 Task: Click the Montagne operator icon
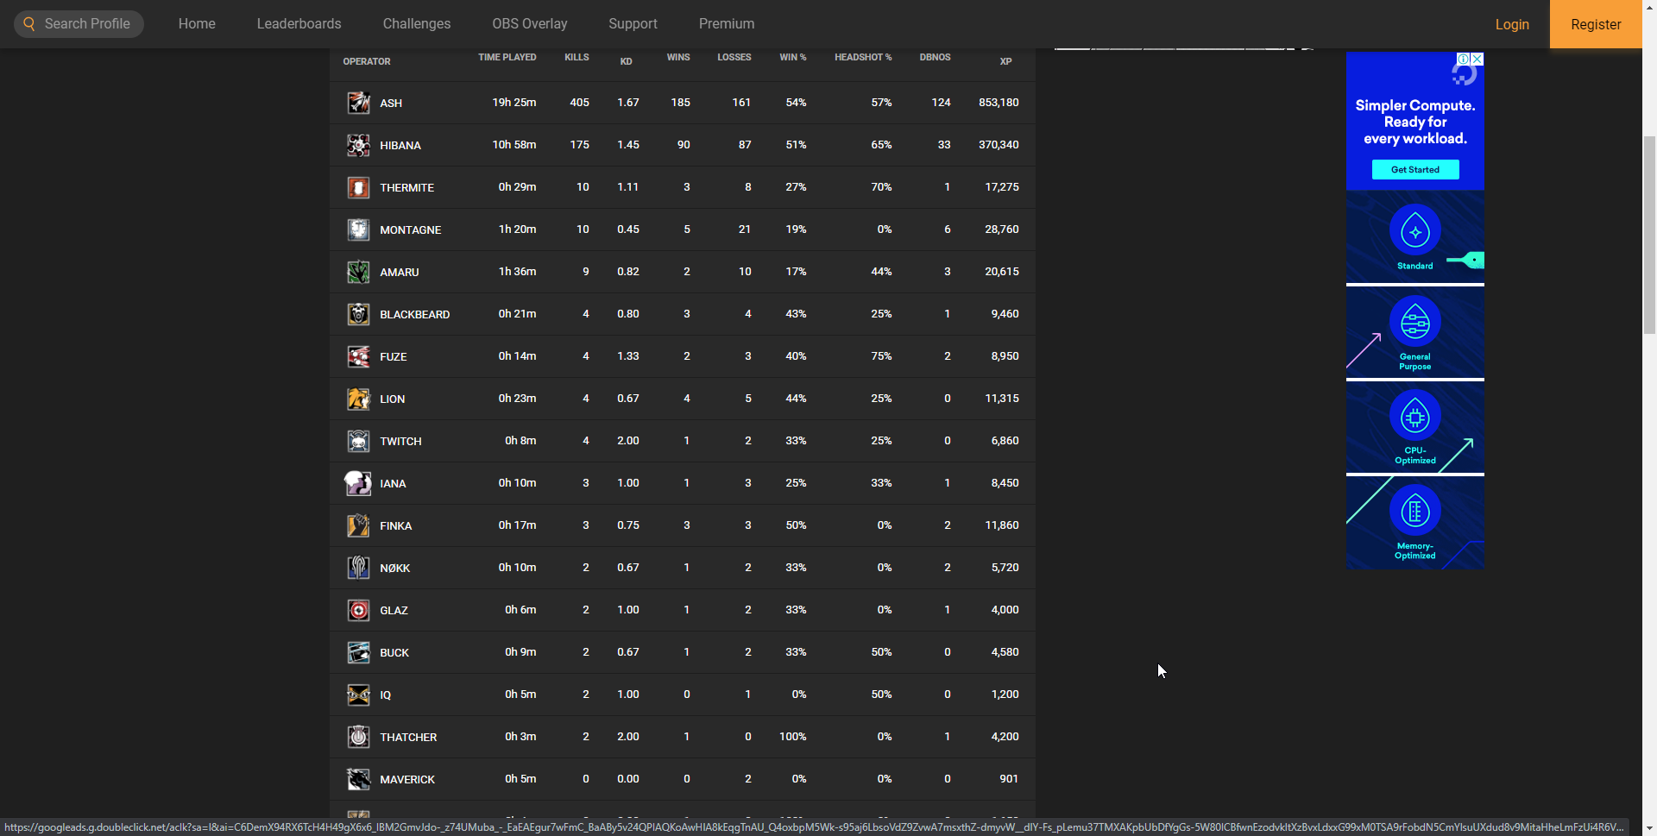click(358, 229)
